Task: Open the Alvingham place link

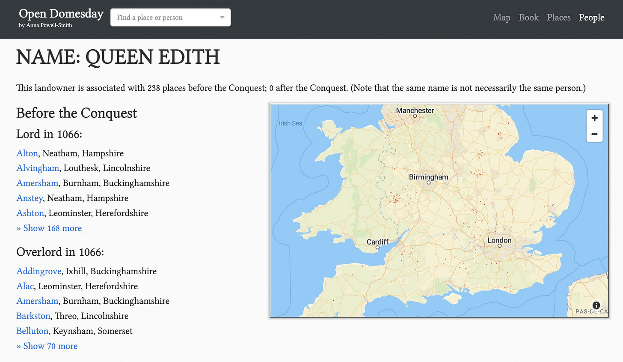Action: tap(38, 168)
